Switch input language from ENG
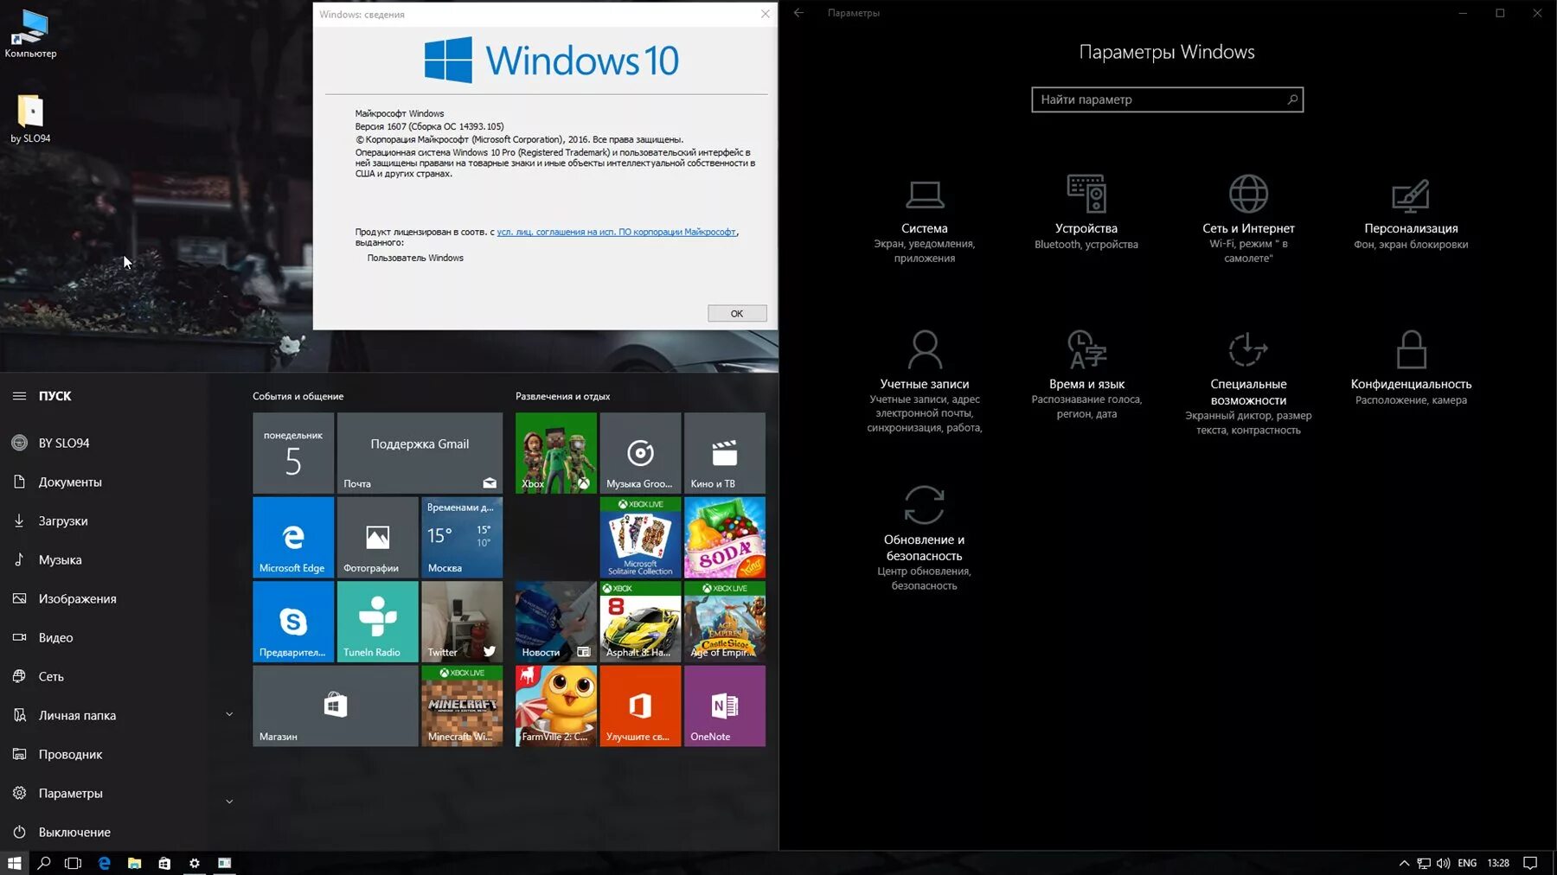The image size is (1557, 875). [1467, 863]
